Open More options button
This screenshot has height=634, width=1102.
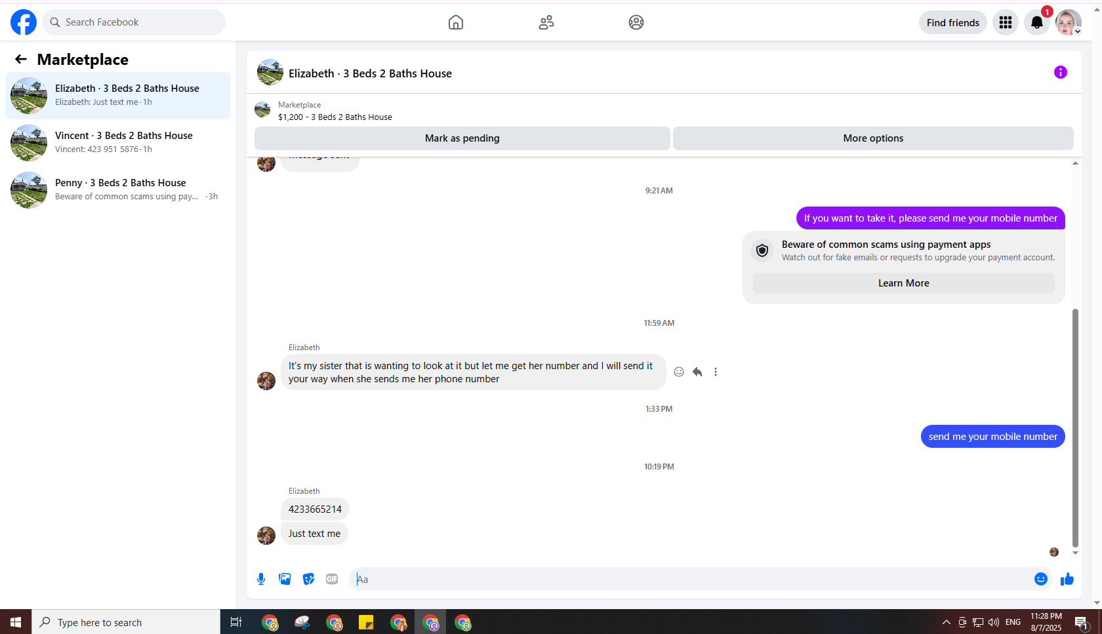pyautogui.click(x=873, y=138)
